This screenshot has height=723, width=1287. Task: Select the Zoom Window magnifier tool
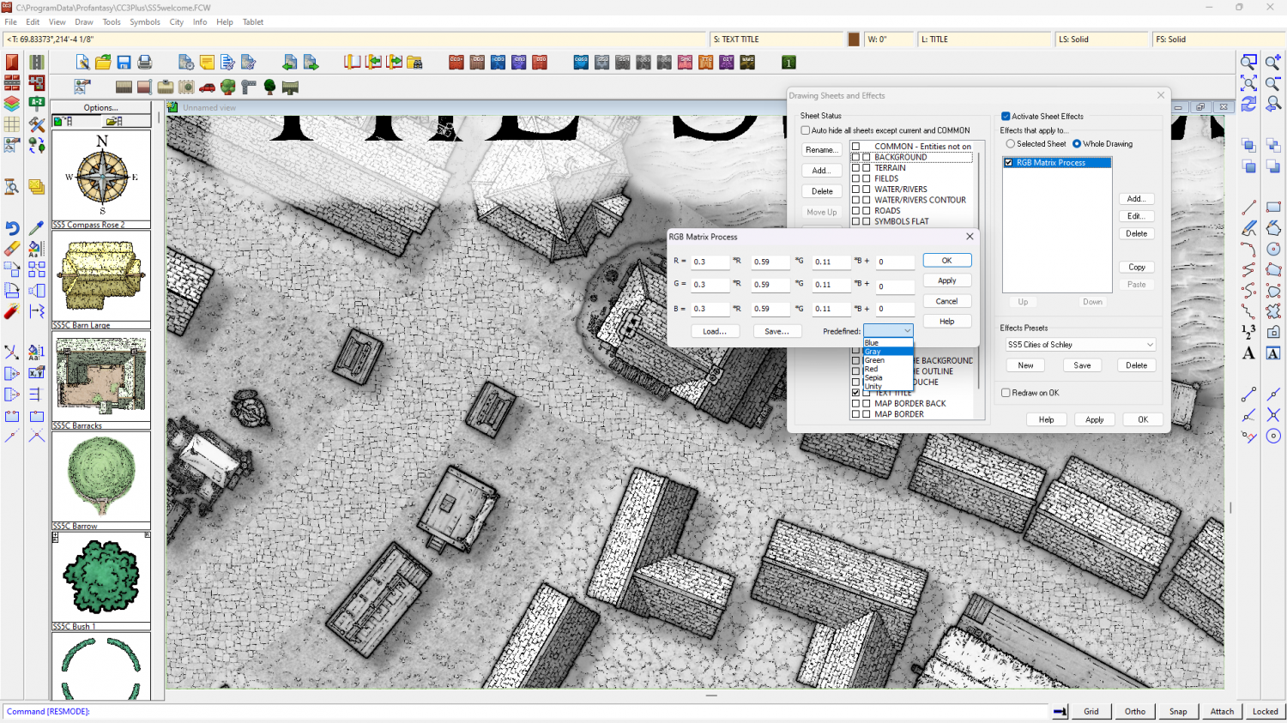[x=1248, y=63]
